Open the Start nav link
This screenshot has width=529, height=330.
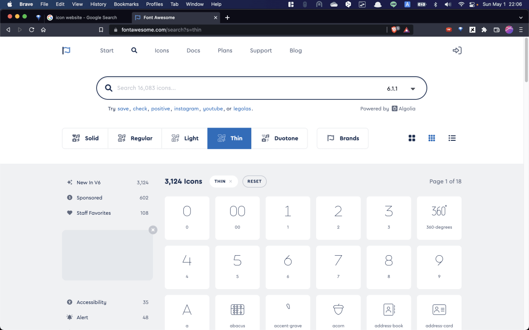click(107, 51)
